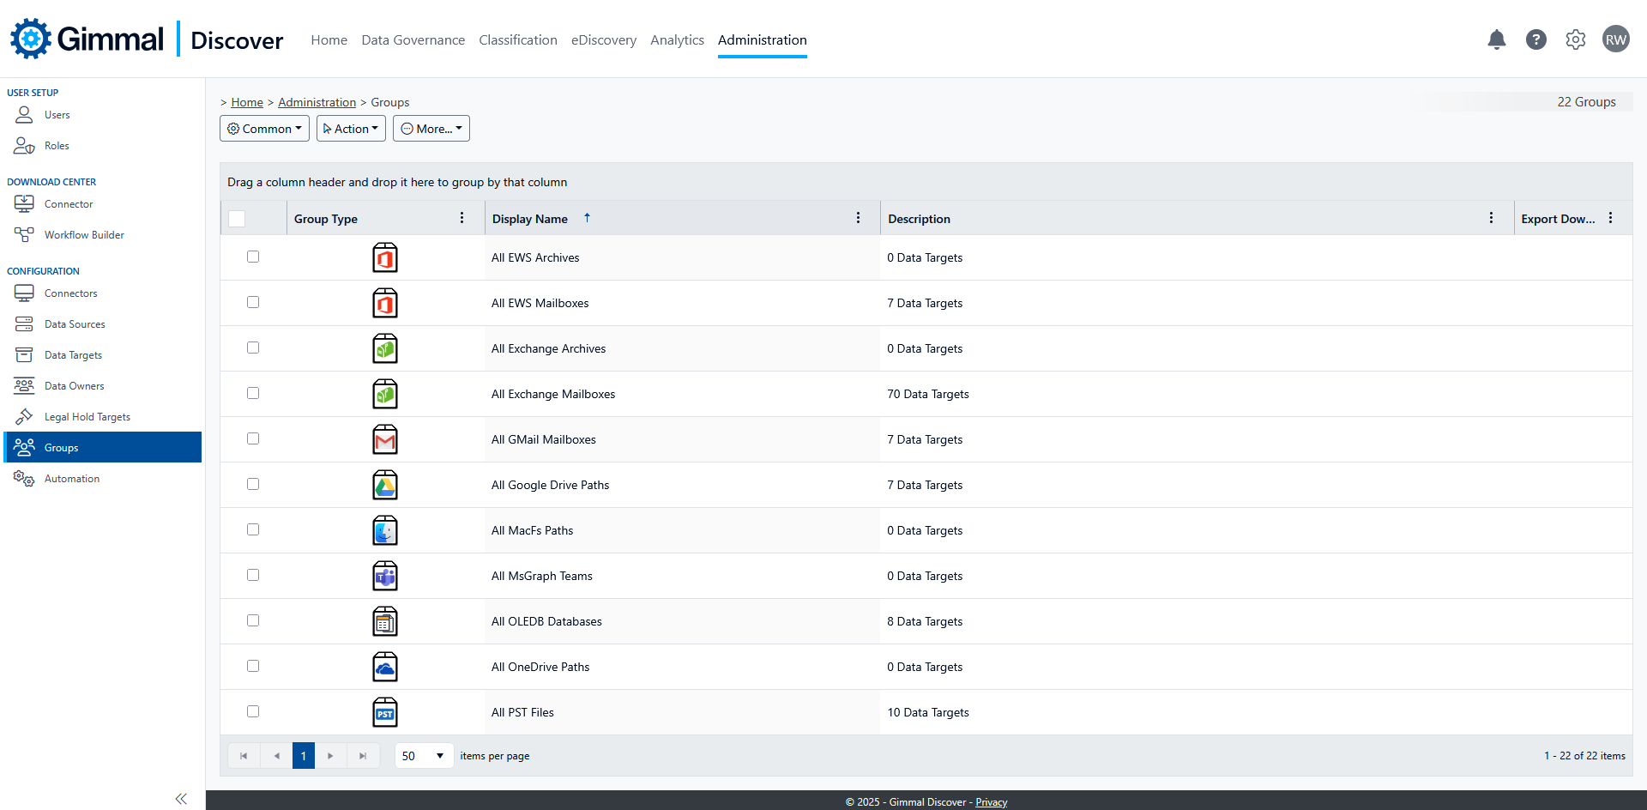Switch to the Analytics tab
1647x810 pixels.
point(677,39)
